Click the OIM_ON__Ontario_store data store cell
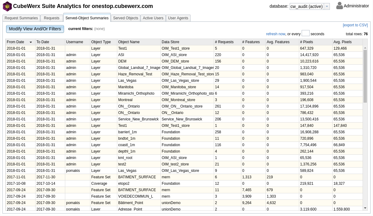The image size is (373, 216). [187, 106]
